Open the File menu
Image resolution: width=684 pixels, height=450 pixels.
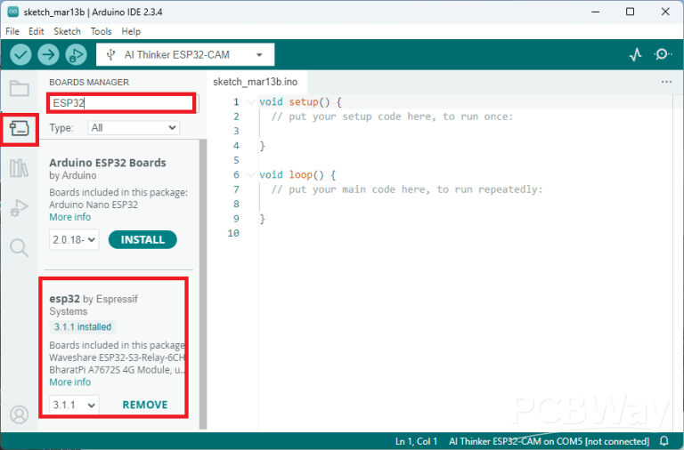12,31
